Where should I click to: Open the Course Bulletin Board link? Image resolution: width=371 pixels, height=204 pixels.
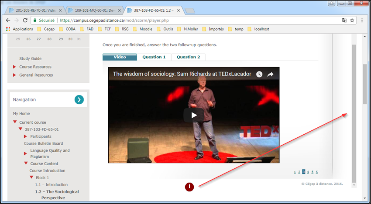pos(43,143)
